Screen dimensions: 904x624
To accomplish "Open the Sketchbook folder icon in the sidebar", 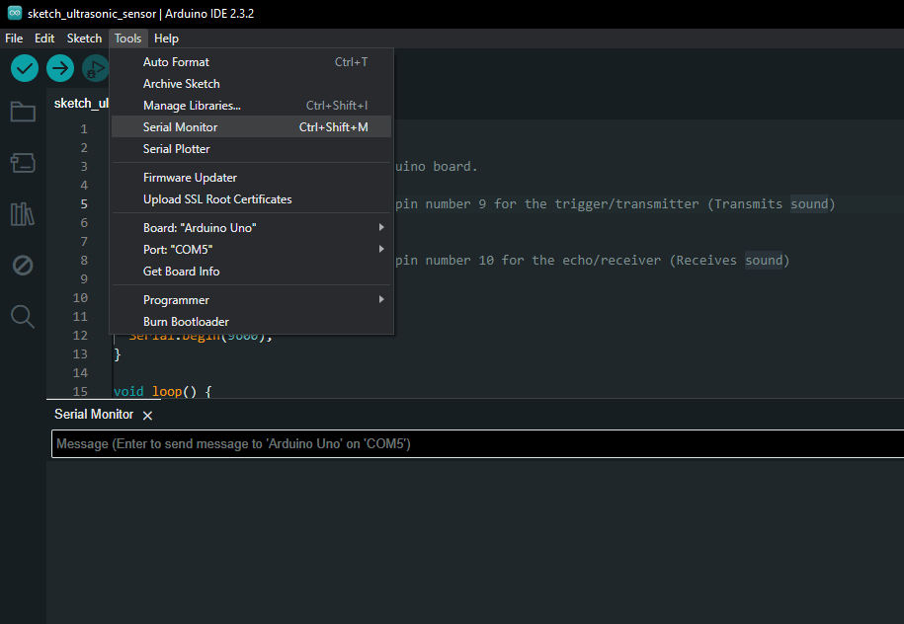I will (x=23, y=112).
